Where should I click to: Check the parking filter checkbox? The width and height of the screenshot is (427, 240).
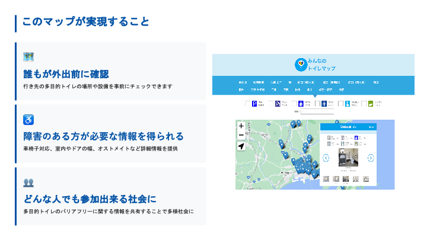tap(247, 104)
